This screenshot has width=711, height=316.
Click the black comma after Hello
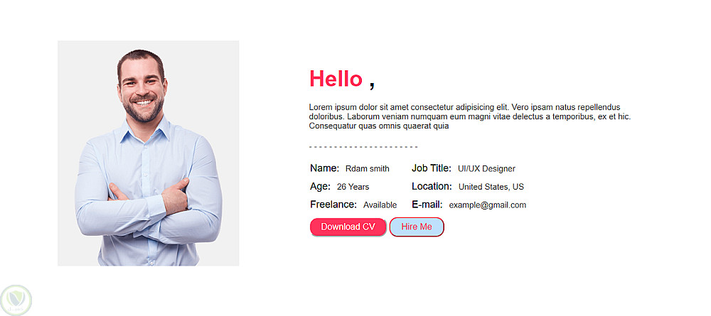[372, 84]
